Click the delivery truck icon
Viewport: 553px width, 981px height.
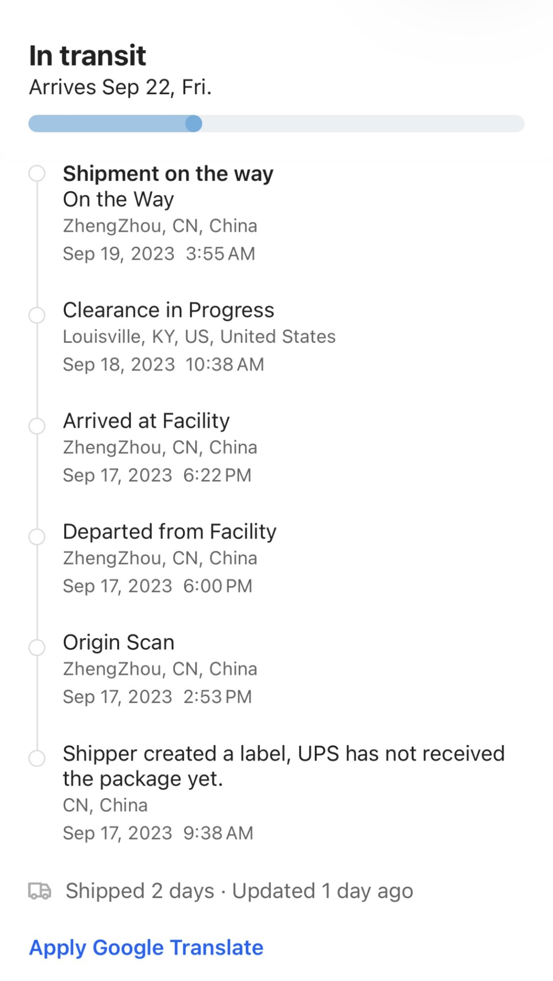pyautogui.click(x=39, y=891)
